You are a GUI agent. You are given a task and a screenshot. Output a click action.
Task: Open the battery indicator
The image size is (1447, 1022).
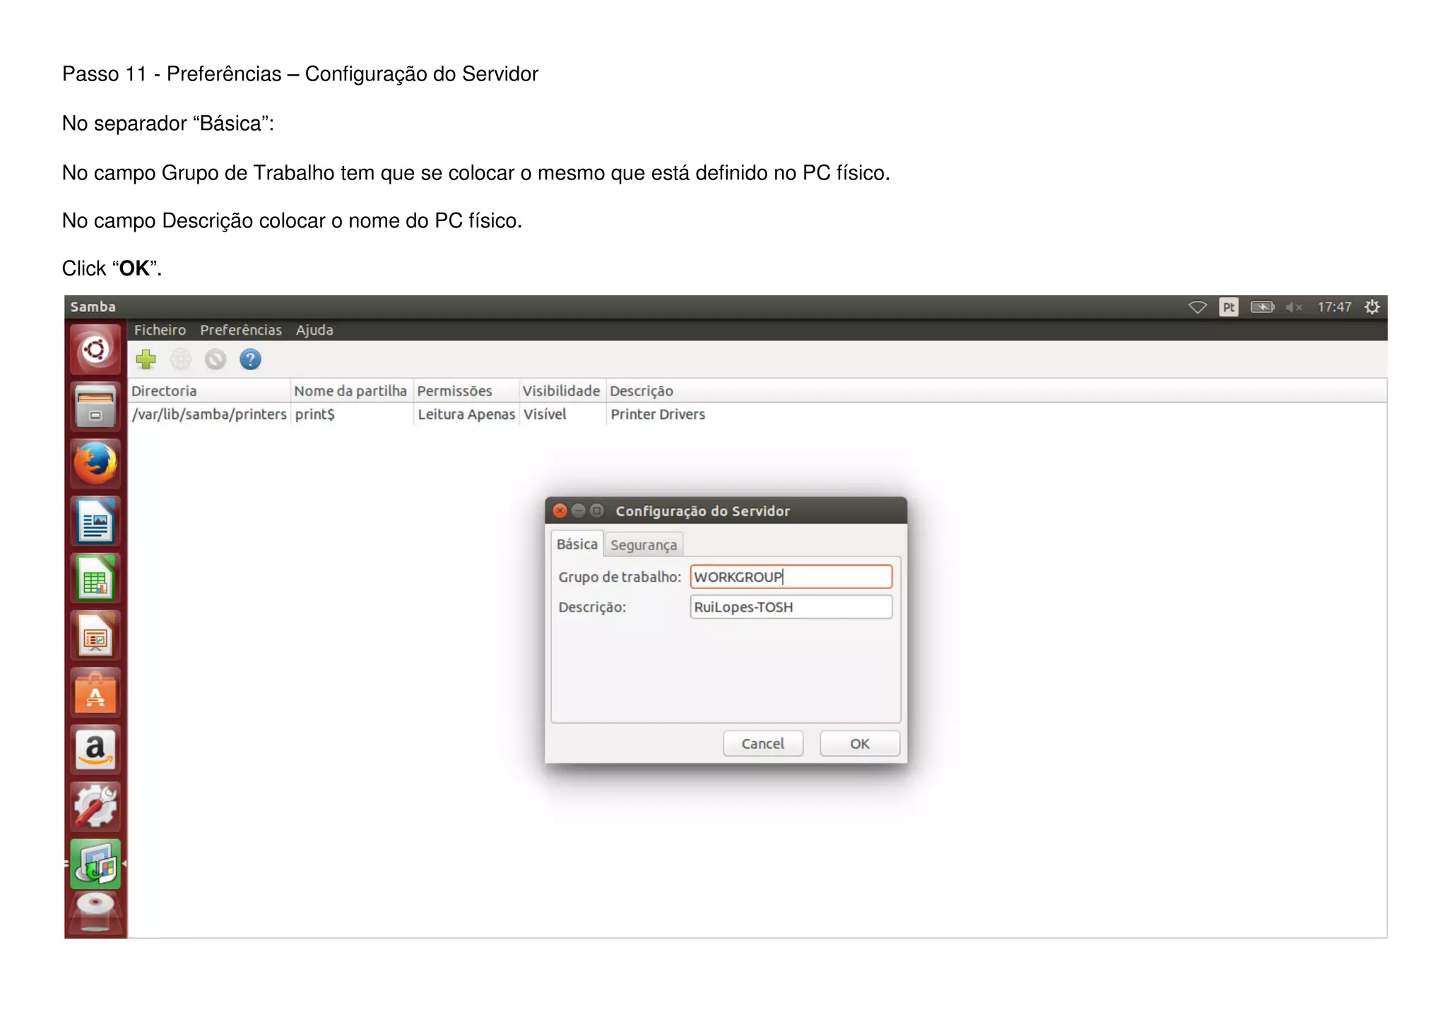pyautogui.click(x=1263, y=307)
